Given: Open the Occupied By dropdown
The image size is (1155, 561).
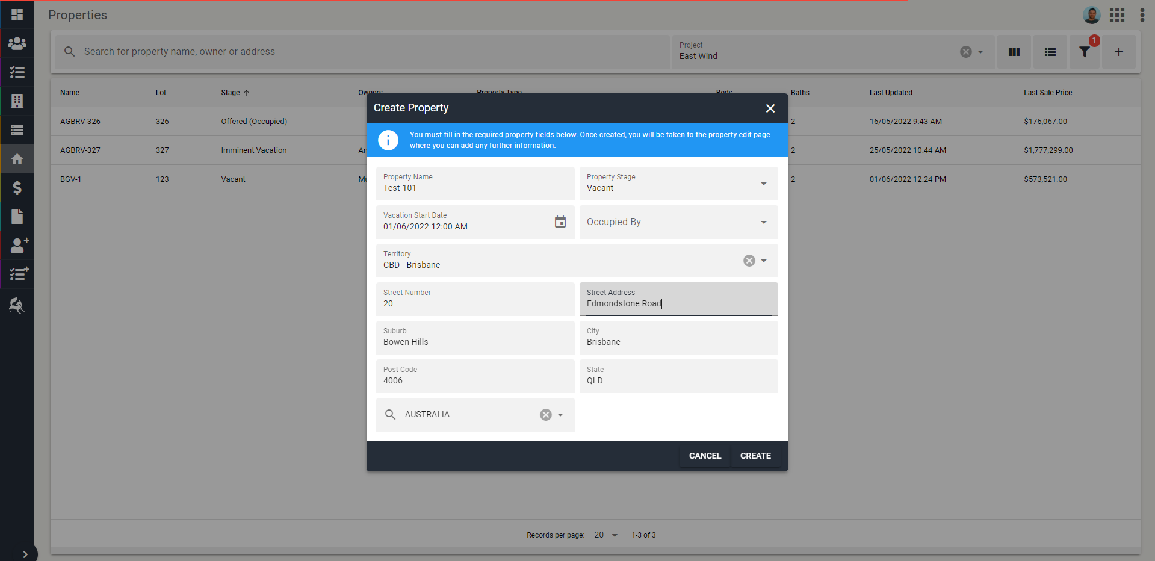Looking at the screenshot, I should pyautogui.click(x=763, y=222).
